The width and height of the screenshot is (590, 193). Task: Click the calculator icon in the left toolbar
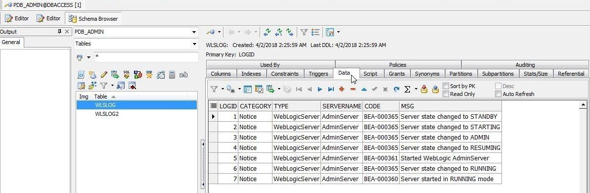[172, 75]
